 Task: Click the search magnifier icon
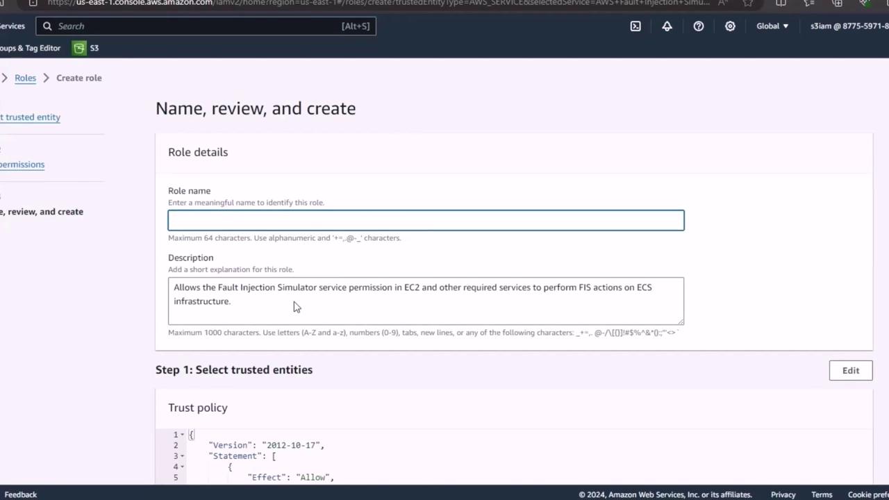[47, 26]
